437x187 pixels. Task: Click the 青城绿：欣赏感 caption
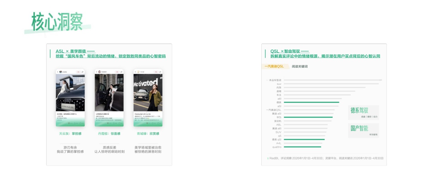pyautogui.click(x=148, y=134)
